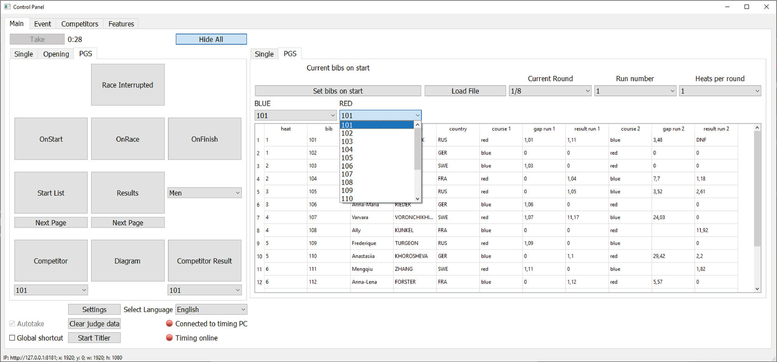
Task: Click the red Timing online status indicator
Action: (x=169, y=338)
